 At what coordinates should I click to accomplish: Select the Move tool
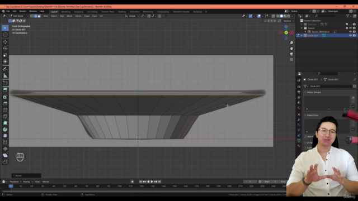point(5,42)
